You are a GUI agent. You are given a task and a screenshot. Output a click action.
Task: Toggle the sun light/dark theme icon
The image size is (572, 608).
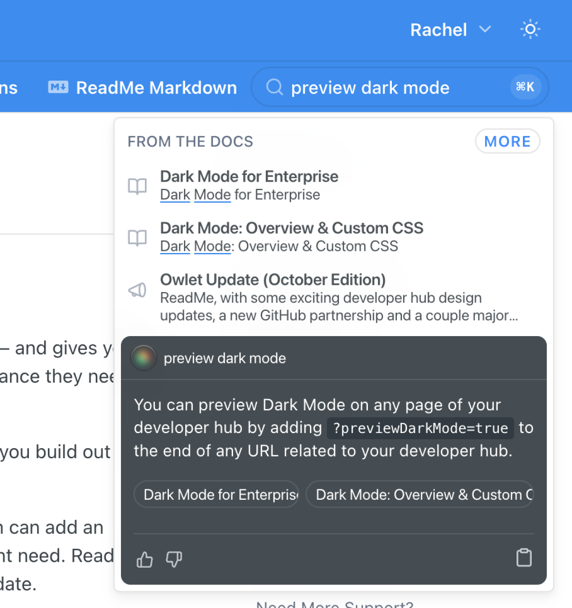coord(530,29)
